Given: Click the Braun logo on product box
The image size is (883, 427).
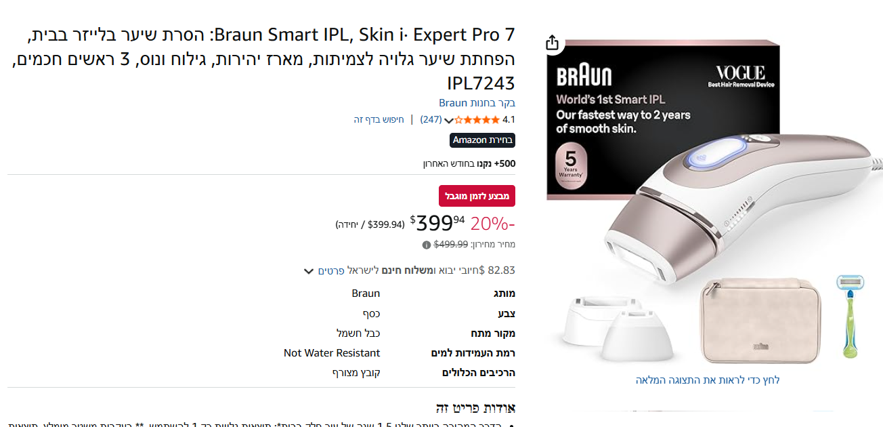Looking at the screenshot, I should coord(584,76).
